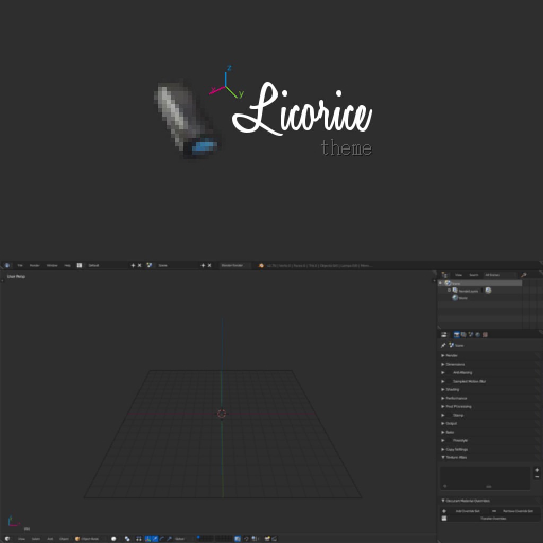Select the translate manipulator icon
The height and width of the screenshot is (543, 543).
coord(154,539)
